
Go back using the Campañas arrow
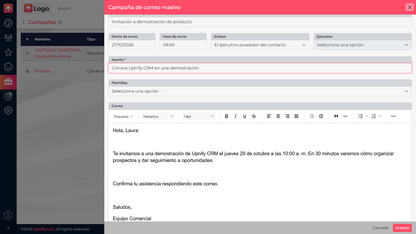24,22
